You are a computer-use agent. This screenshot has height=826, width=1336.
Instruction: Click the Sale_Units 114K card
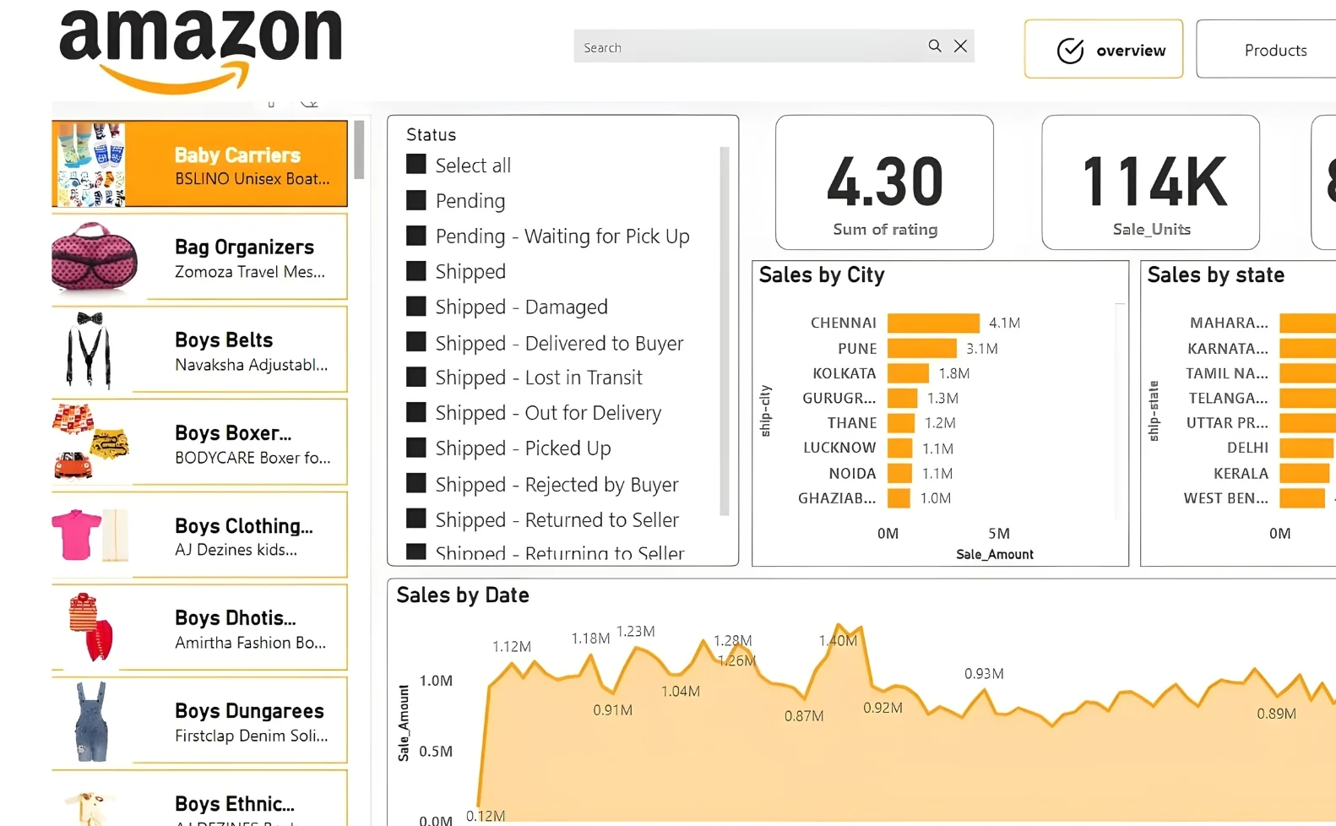point(1151,182)
